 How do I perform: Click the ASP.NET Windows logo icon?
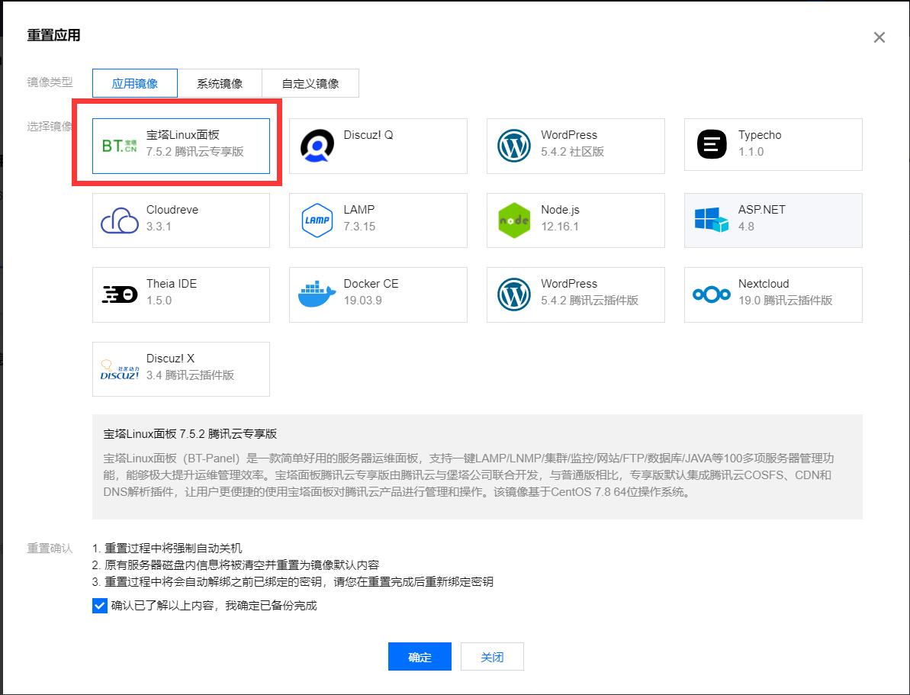[711, 219]
